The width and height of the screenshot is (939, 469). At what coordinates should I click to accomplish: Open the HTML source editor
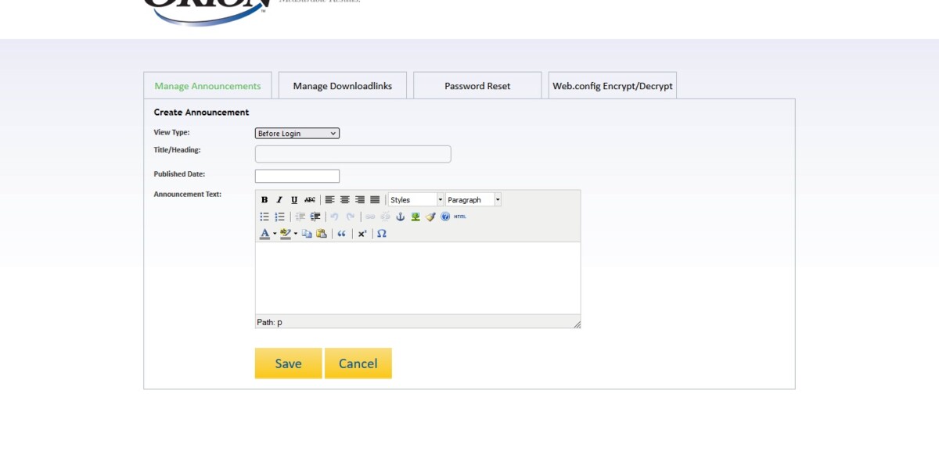[460, 217]
